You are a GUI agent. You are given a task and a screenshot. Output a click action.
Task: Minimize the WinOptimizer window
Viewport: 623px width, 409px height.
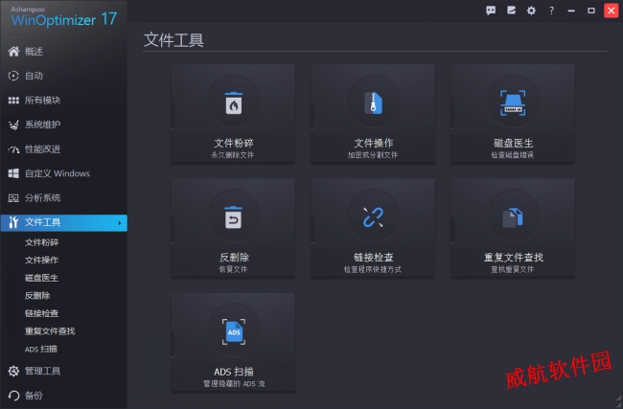571,11
